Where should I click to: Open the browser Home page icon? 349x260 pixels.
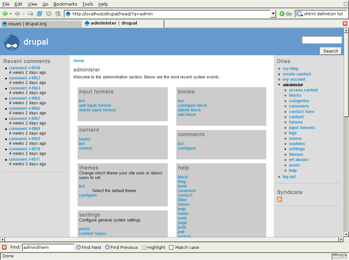pos(58,13)
